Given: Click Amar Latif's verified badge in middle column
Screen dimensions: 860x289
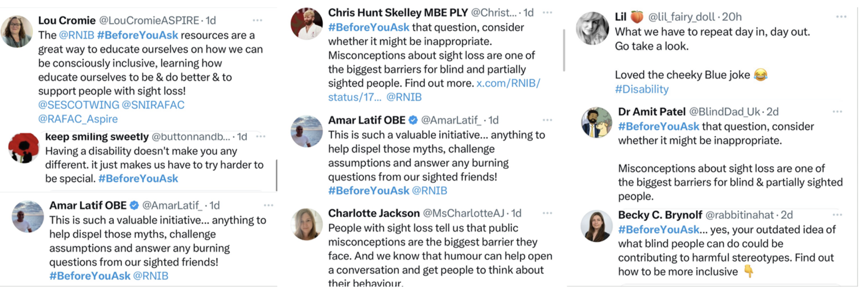Looking at the screenshot, I should pyautogui.click(x=413, y=120).
